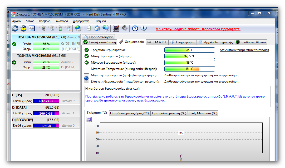This screenshot has width=285, height=168.
Task: Click the green status icon of Δίσκος 0
Action: coord(14,44)
